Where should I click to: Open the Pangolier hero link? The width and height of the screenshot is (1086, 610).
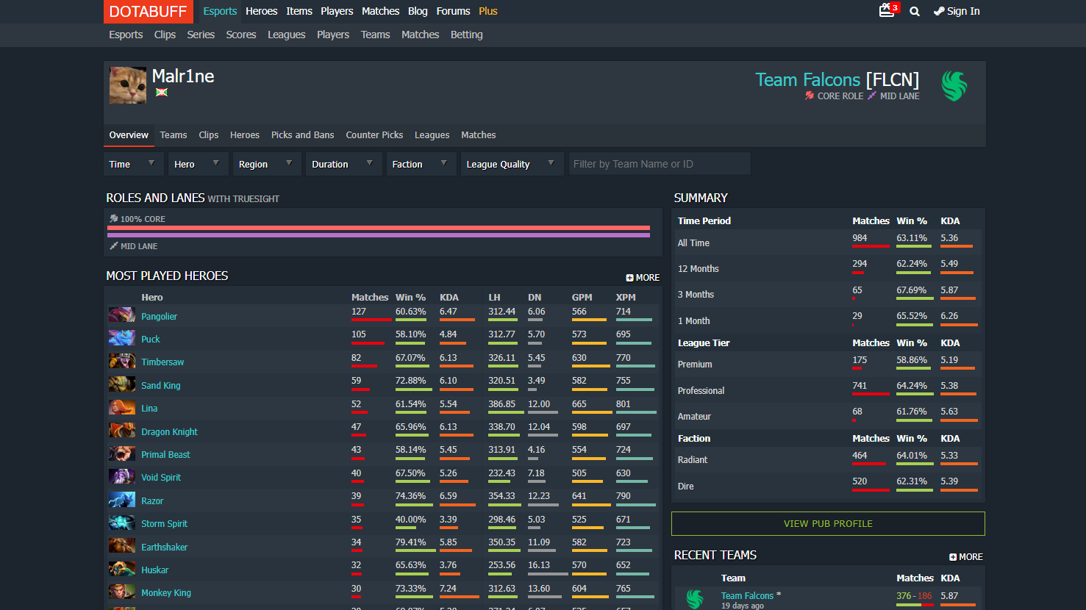click(x=159, y=316)
